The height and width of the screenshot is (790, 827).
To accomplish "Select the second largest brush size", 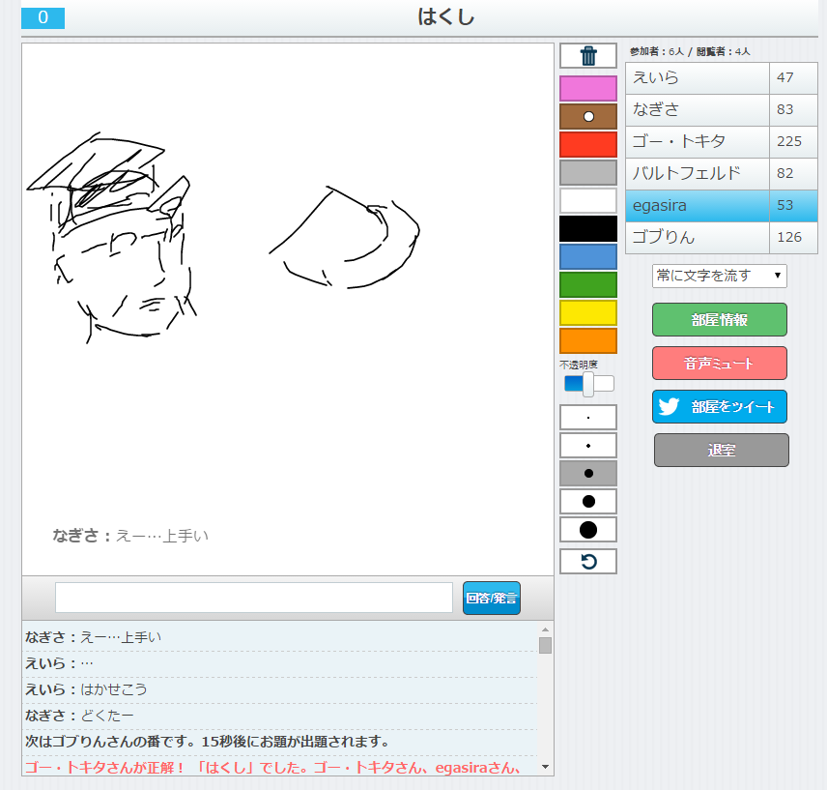I will (x=588, y=501).
